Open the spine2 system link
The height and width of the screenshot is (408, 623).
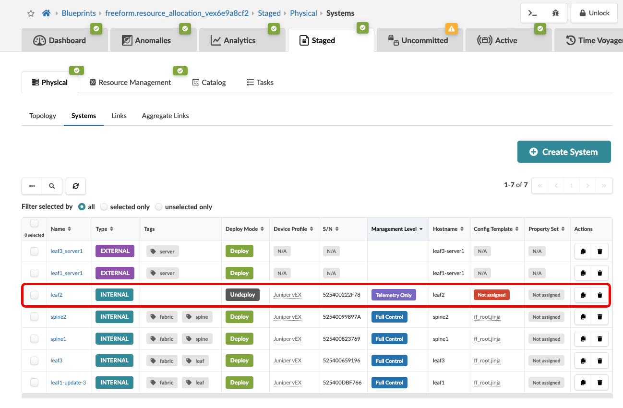click(59, 317)
